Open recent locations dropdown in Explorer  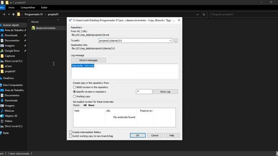[9, 14]
